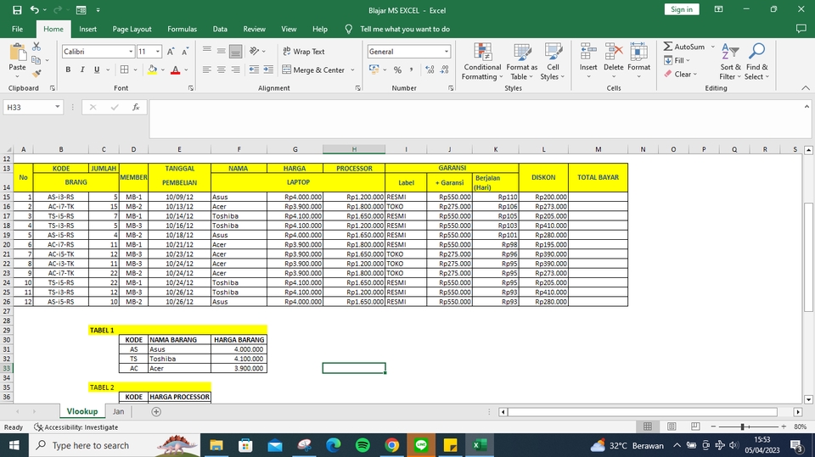Open Google Chrome from the taskbar
This screenshot has width=815, height=457.
tap(392, 445)
